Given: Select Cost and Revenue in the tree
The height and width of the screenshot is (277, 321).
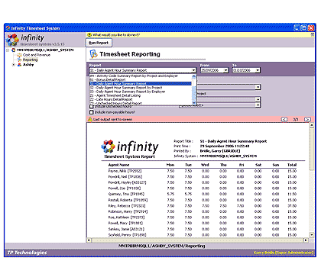Looking at the screenshot, I should click(37, 55).
